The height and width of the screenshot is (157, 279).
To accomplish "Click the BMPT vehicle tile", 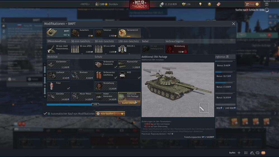I will coord(58,33).
